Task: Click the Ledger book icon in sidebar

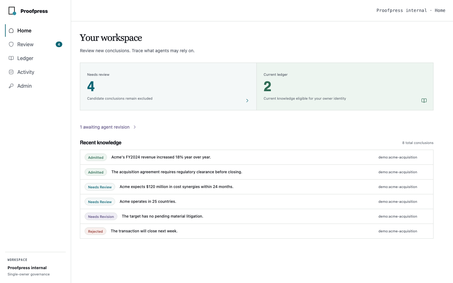Action: click(11, 58)
